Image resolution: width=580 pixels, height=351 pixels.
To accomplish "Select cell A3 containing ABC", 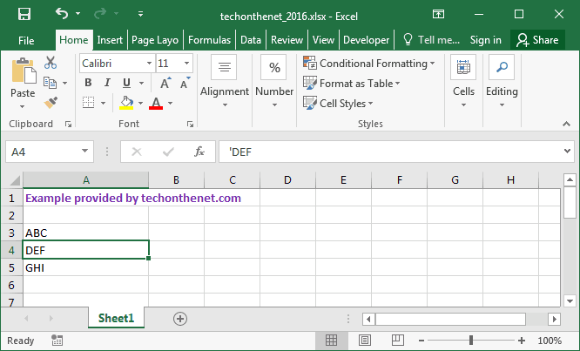I will pos(85,233).
